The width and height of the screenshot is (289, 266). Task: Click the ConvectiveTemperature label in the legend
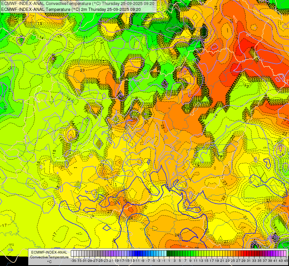tap(49, 257)
